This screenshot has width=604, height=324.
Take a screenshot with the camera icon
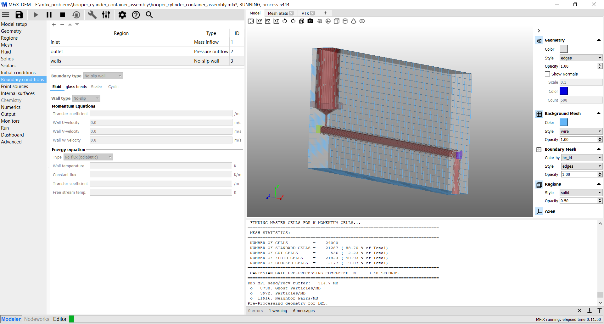(x=310, y=21)
